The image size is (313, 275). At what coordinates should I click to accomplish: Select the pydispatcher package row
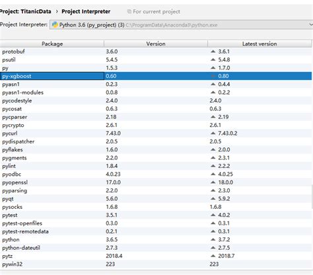pyautogui.click(x=156, y=141)
